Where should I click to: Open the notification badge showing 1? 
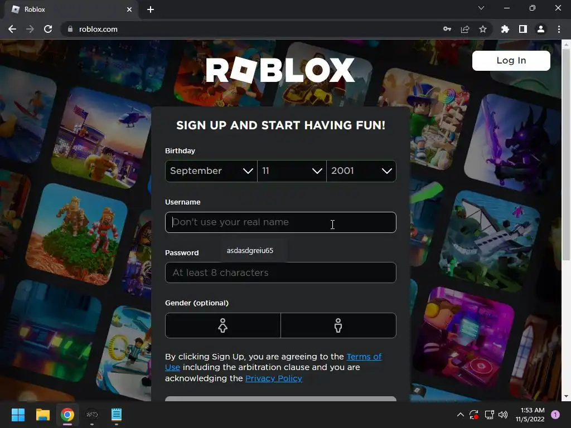point(555,415)
